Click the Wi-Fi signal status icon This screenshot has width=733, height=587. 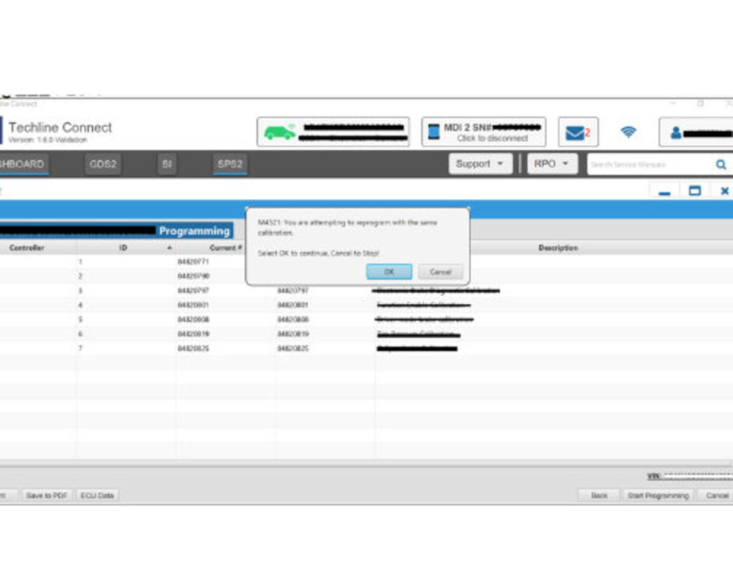click(628, 132)
